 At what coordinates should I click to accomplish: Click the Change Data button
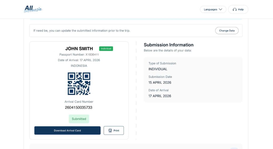coord(227,31)
